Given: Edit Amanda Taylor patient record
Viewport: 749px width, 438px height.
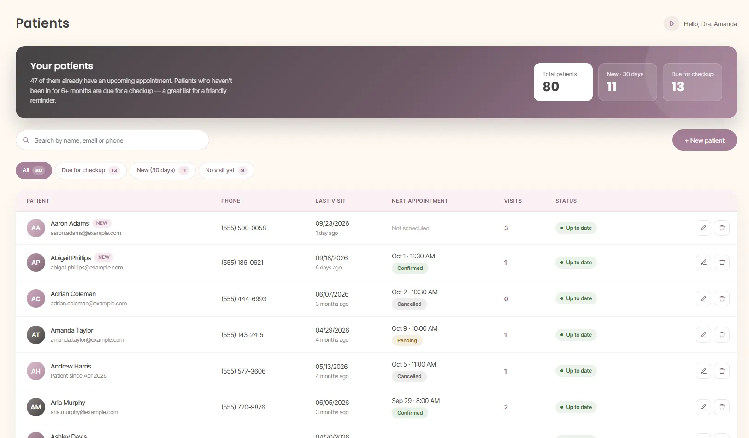Looking at the screenshot, I should pos(703,335).
